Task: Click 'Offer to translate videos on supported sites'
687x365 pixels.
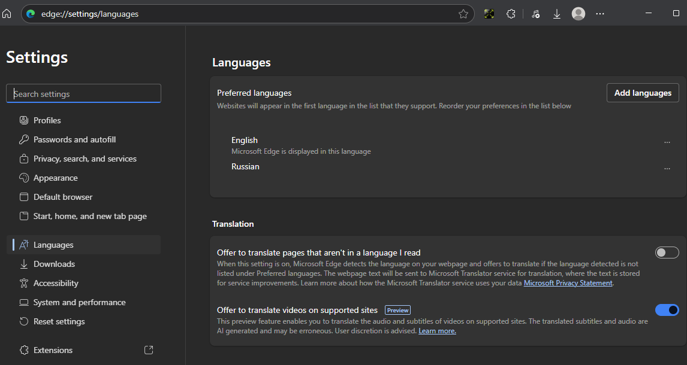Action: tap(297, 310)
